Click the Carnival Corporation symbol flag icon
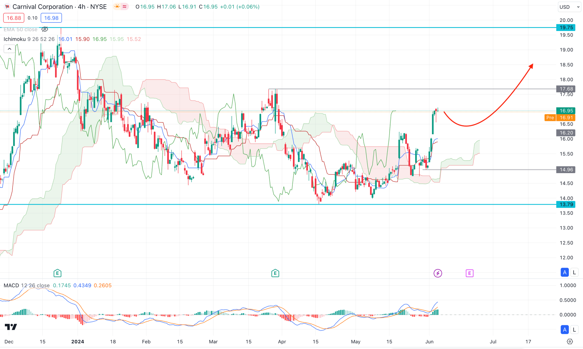The image size is (583, 349). [7, 7]
